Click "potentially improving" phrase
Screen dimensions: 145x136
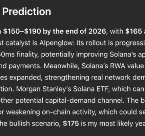(74, 55)
